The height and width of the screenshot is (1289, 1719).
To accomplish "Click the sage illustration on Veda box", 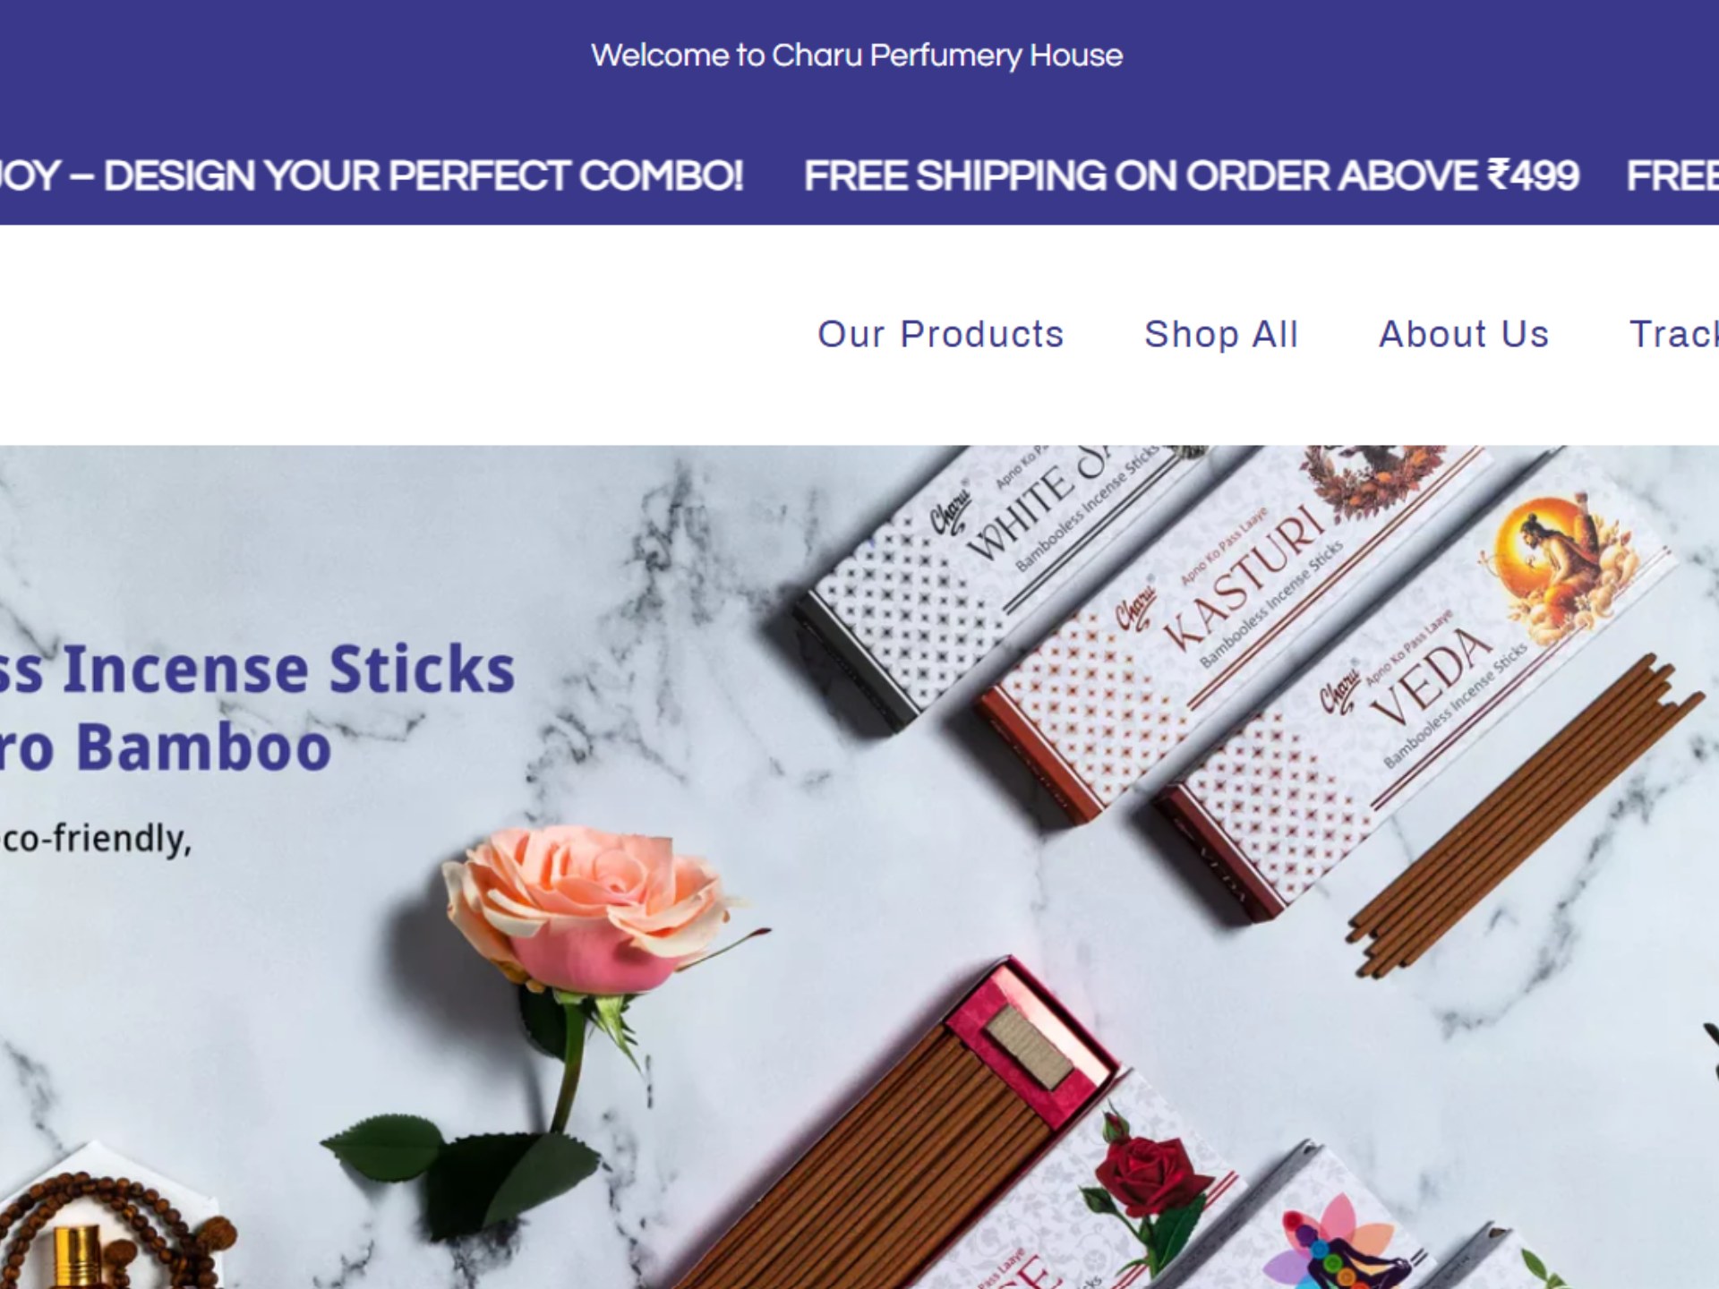I will click(1556, 566).
